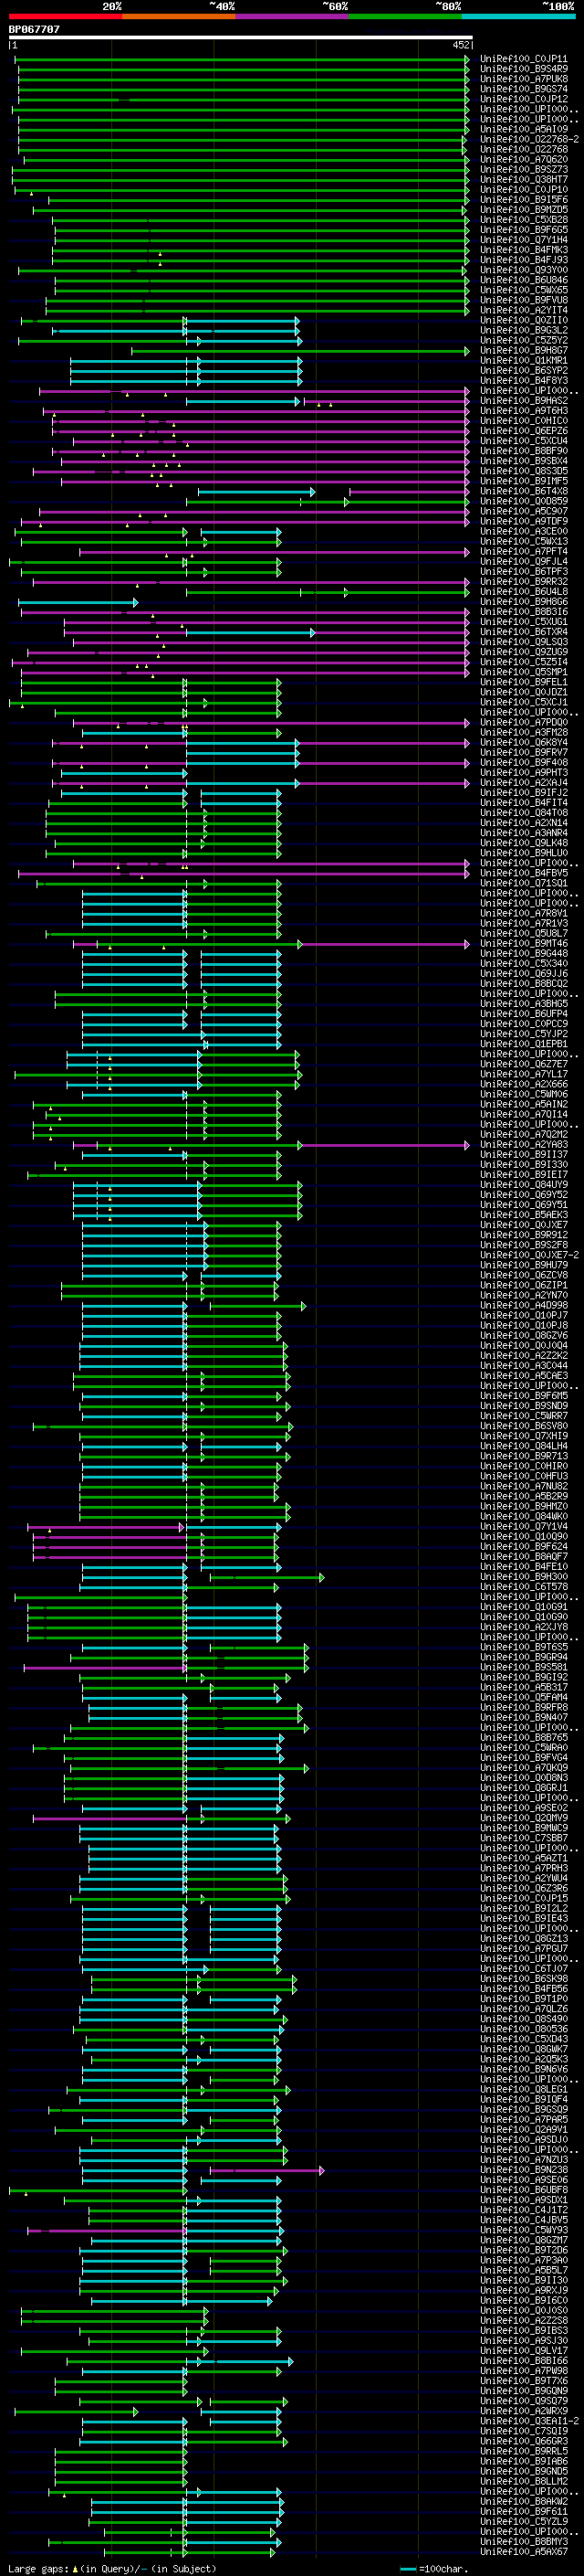584x2576 pixels.
Task: Select the UniRef100_O22768-2 label
Action: point(529,139)
